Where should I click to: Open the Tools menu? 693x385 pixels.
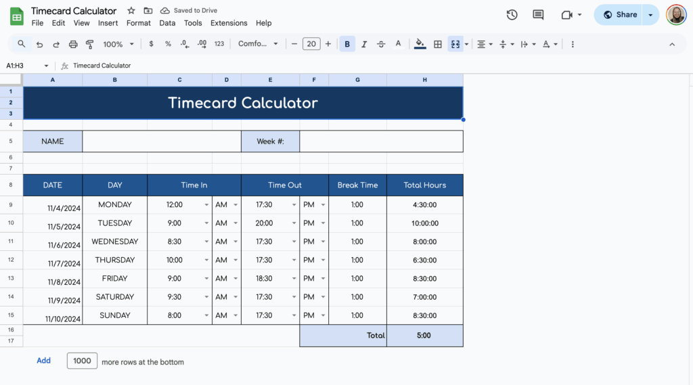(193, 23)
